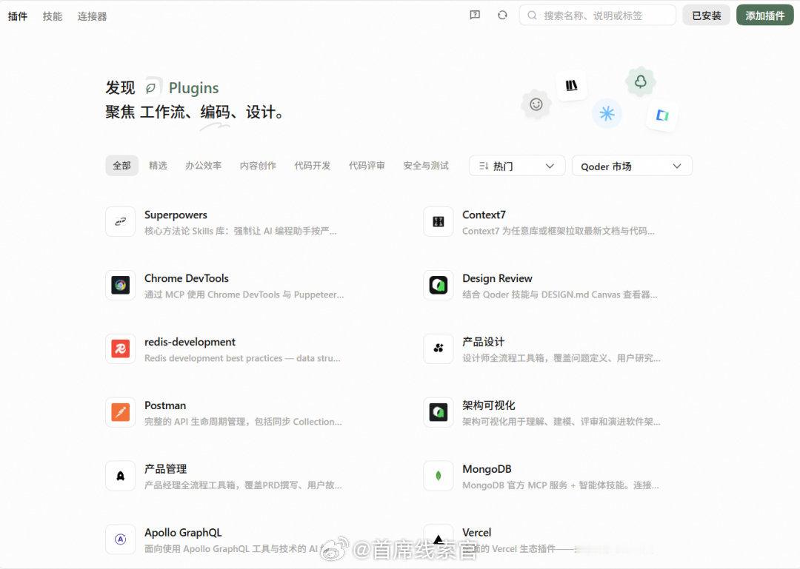Select the 精选 category filter
The image size is (800, 569).
[159, 166]
